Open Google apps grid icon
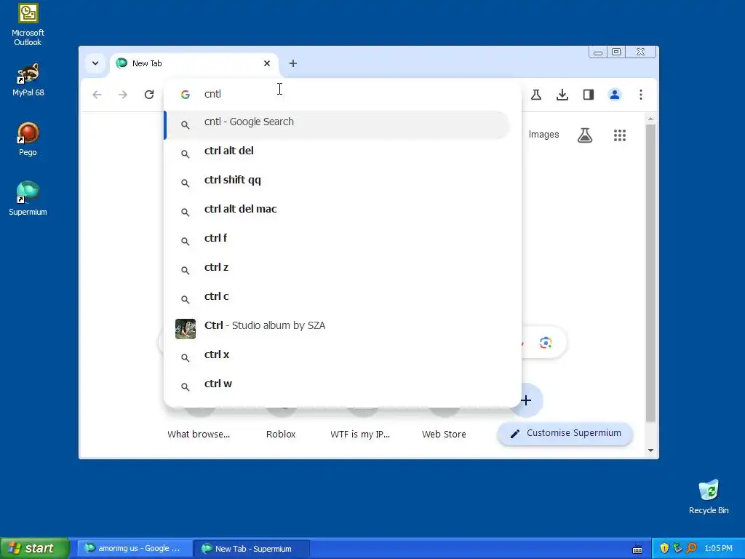The height and width of the screenshot is (559, 745). click(620, 135)
